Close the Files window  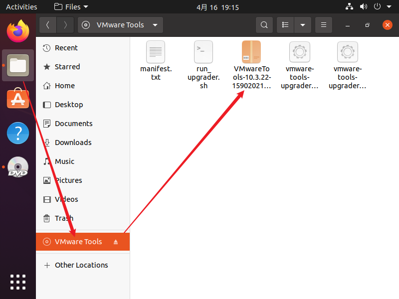(x=388, y=25)
